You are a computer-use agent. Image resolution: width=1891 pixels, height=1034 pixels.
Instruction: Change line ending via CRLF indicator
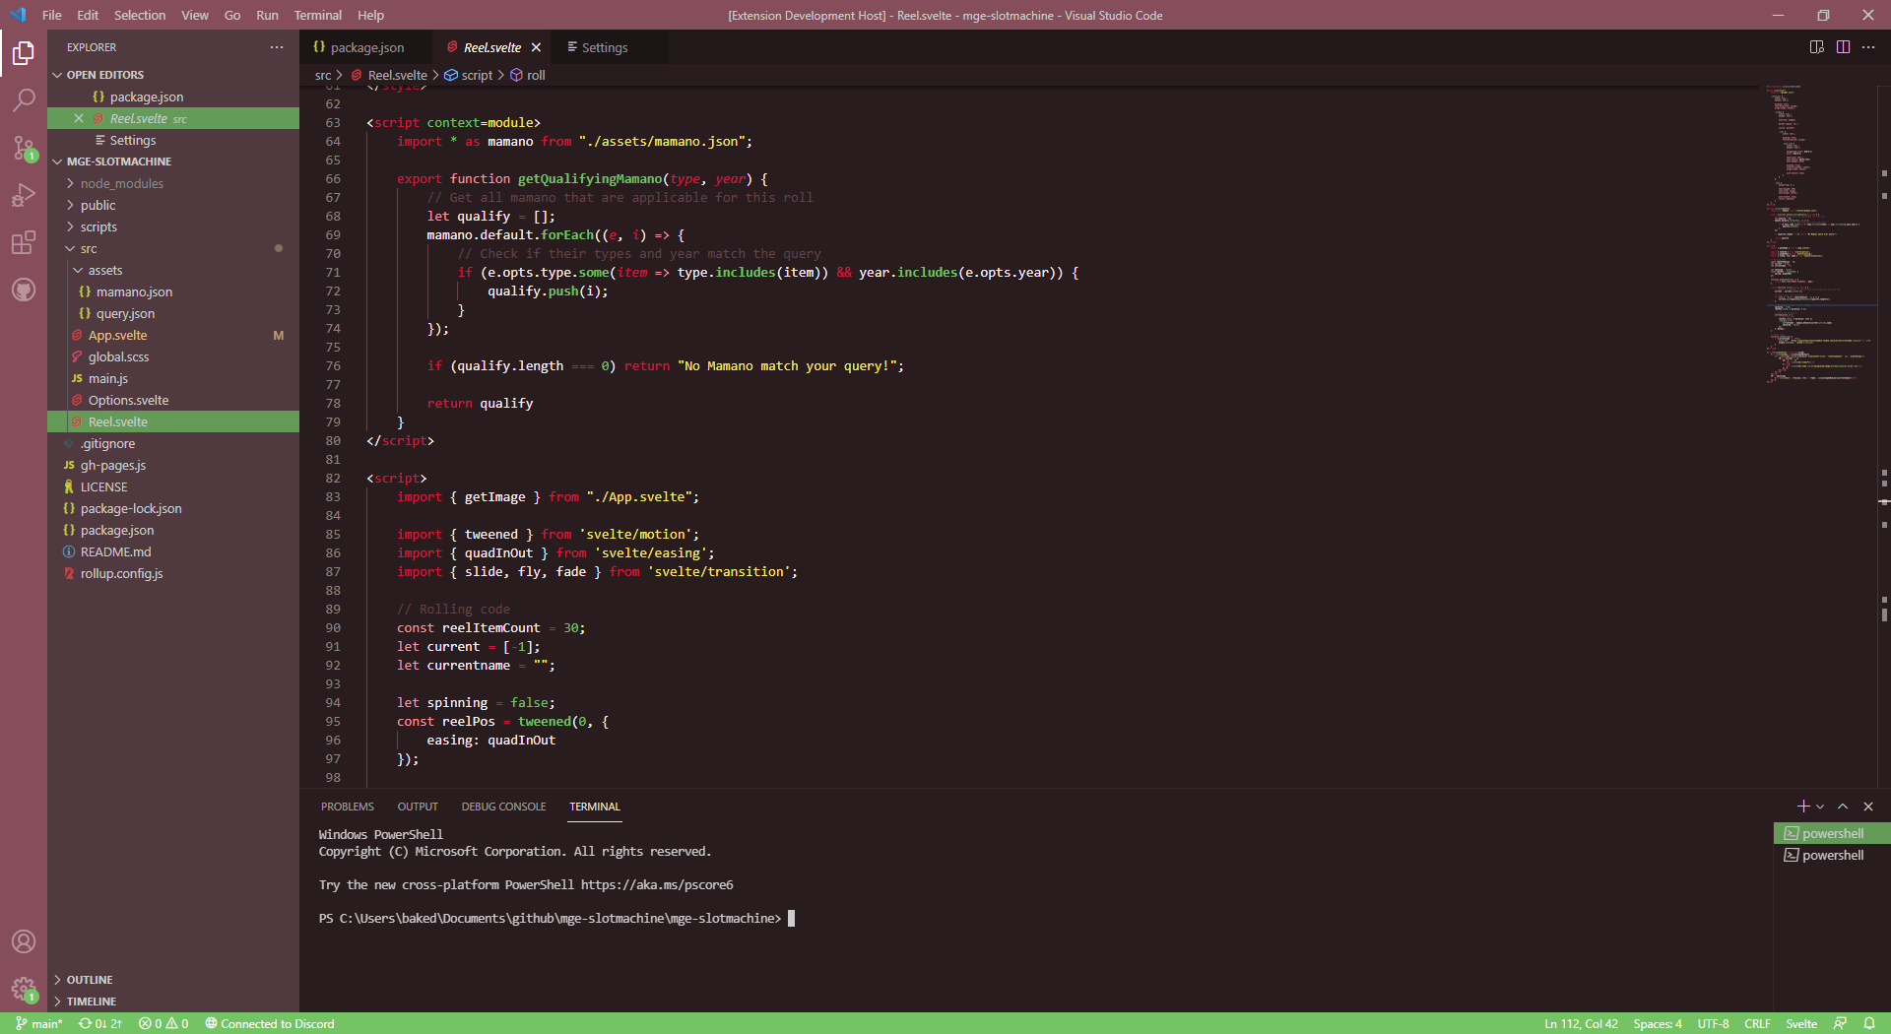[1757, 1023]
